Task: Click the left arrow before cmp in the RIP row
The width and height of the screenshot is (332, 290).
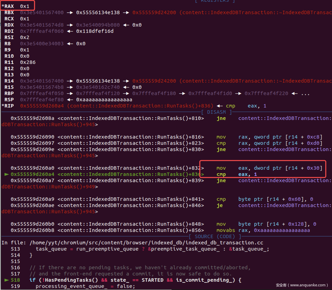Action: point(220,106)
